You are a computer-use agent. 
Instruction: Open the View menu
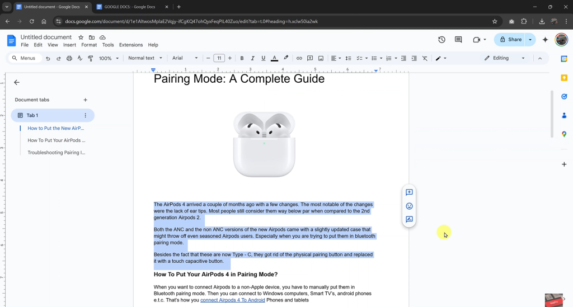pyautogui.click(x=53, y=45)
